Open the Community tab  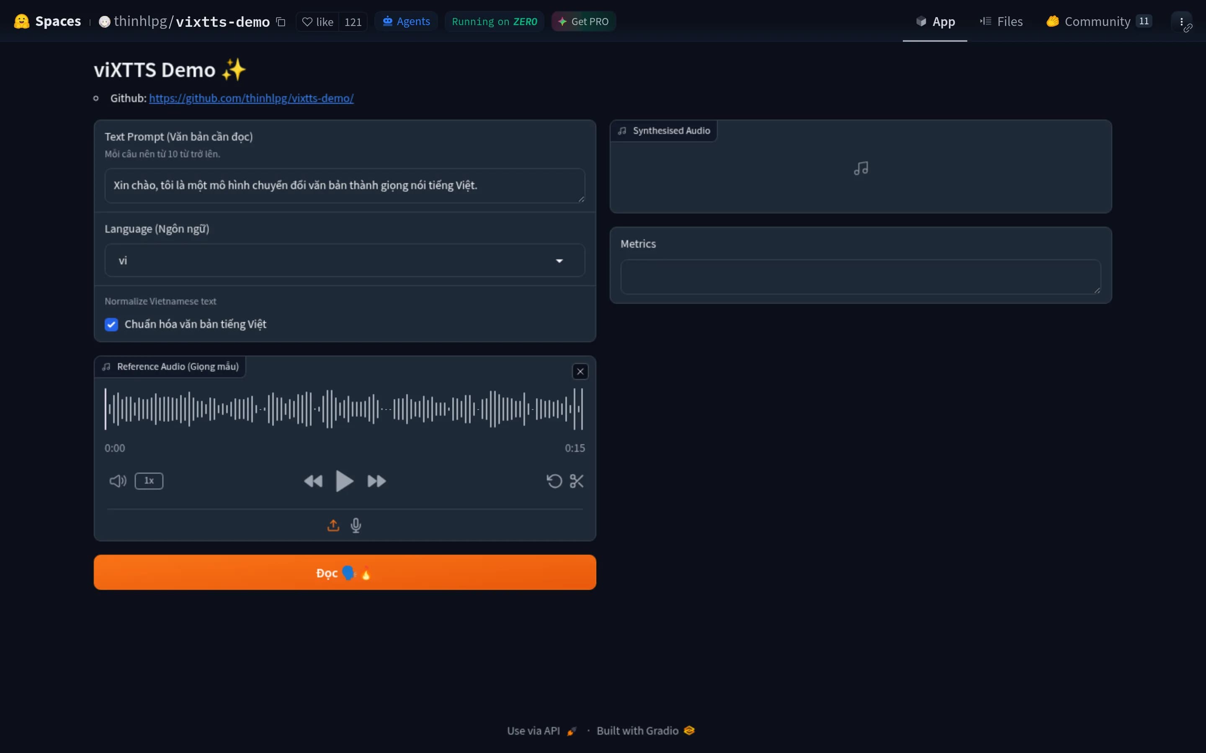pyautogui.click(x=1099, y=21)
